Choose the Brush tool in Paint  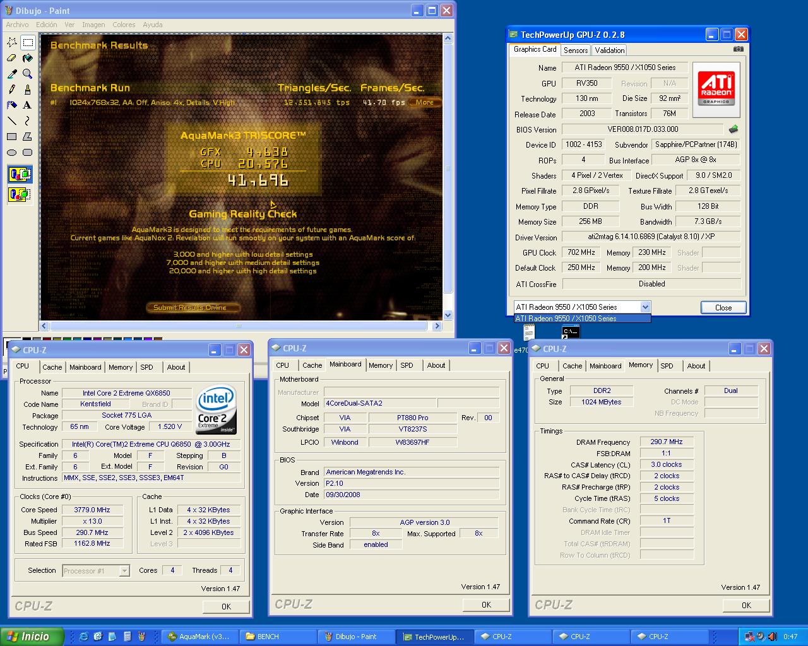[28, 90]
